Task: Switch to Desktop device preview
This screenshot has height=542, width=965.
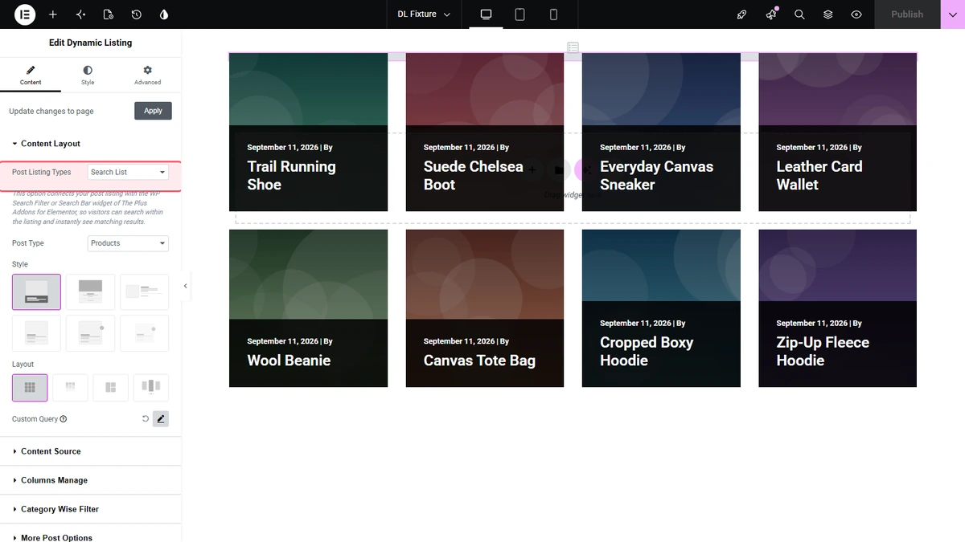Action: 486,14
